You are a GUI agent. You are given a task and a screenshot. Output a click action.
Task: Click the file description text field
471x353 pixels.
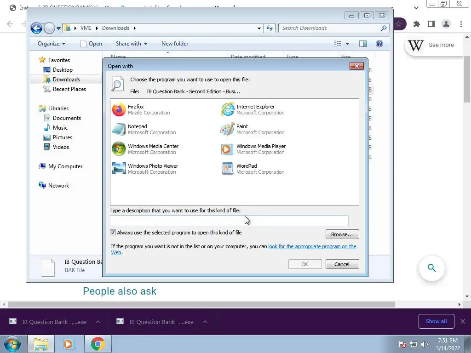pos(229,221)
